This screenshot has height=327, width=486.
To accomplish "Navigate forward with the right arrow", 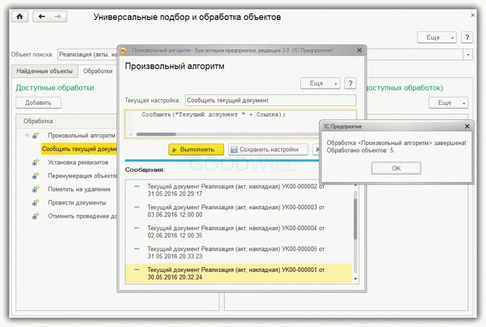I will coord(58,17).
